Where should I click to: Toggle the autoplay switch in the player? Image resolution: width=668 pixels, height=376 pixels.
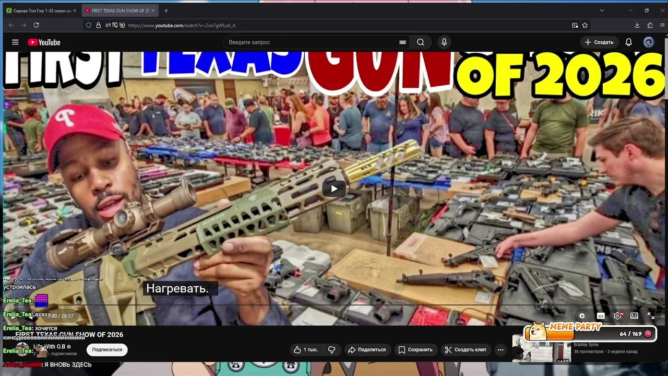pos(582,316)
